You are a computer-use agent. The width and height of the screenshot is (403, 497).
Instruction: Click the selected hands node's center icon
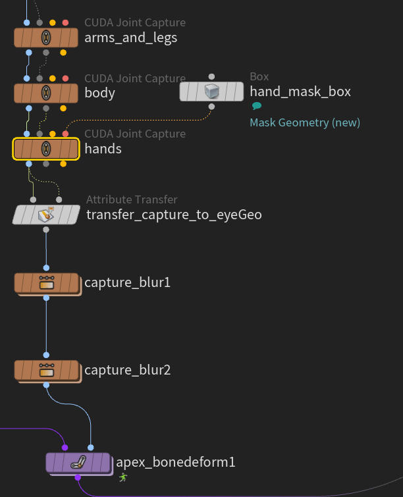tap(46, 149)
